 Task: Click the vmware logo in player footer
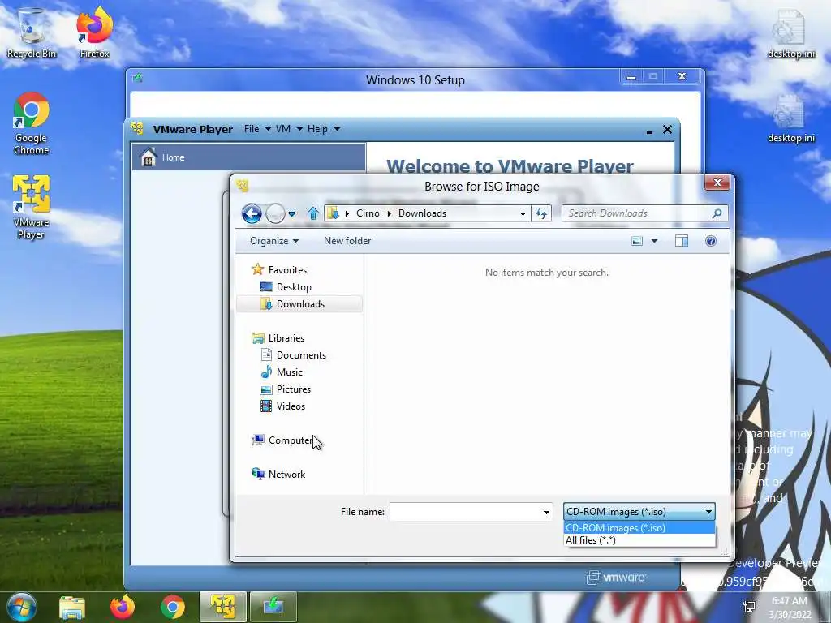(x=616, y=578)
